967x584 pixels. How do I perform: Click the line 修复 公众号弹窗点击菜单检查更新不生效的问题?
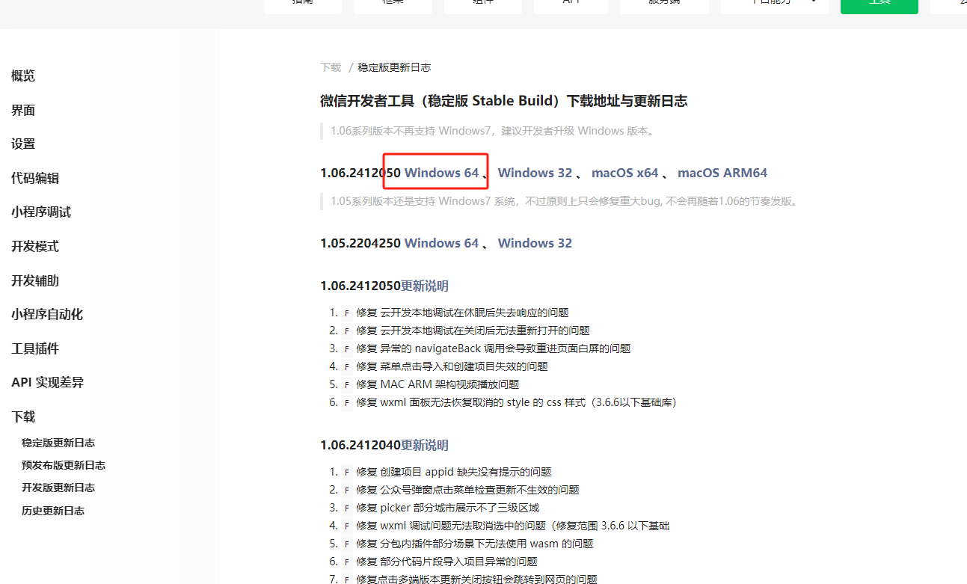pos(467,490)
